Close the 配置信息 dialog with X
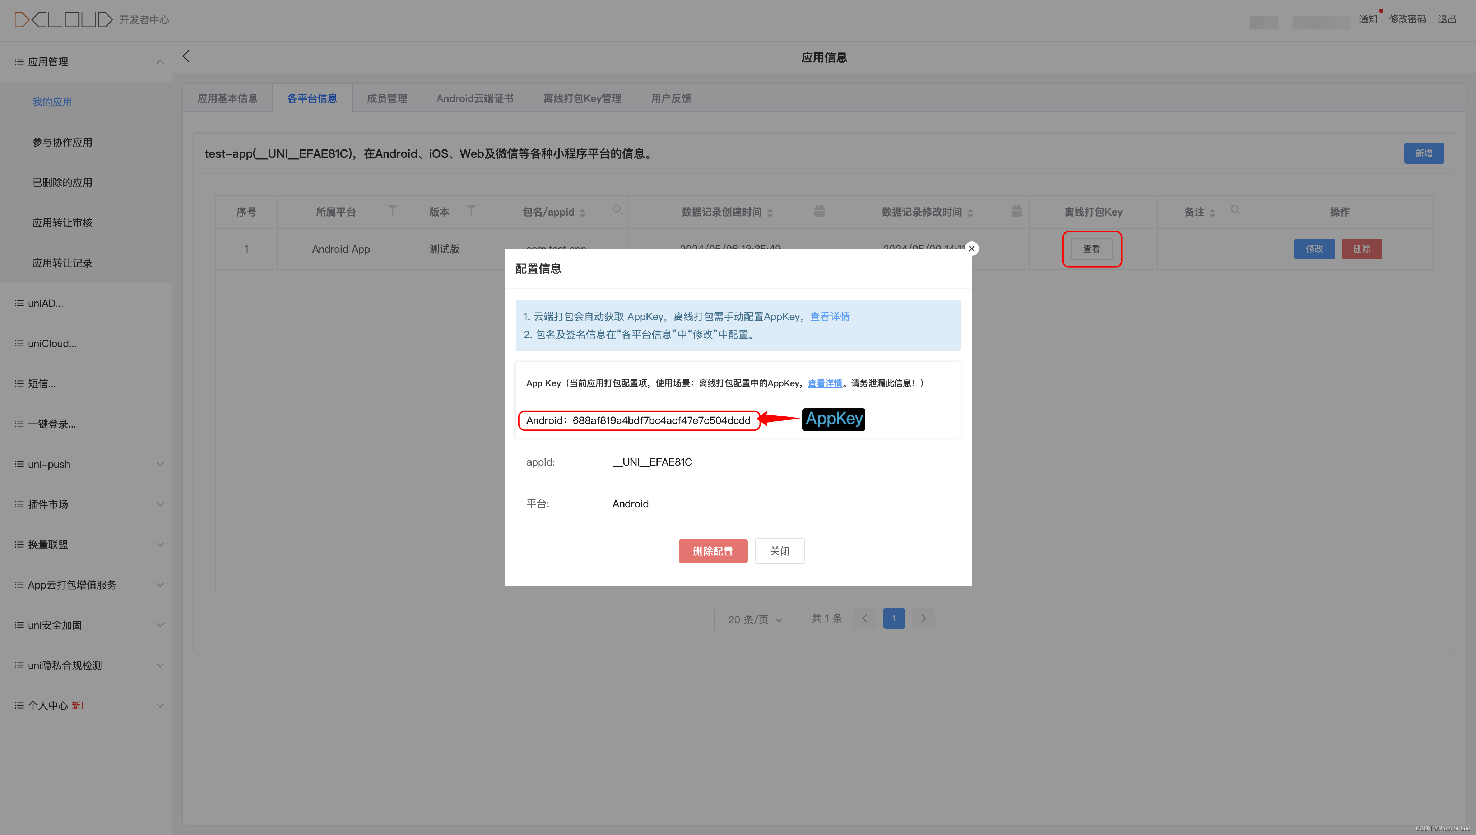The image size is (1476, 835). tap(971, 248)
